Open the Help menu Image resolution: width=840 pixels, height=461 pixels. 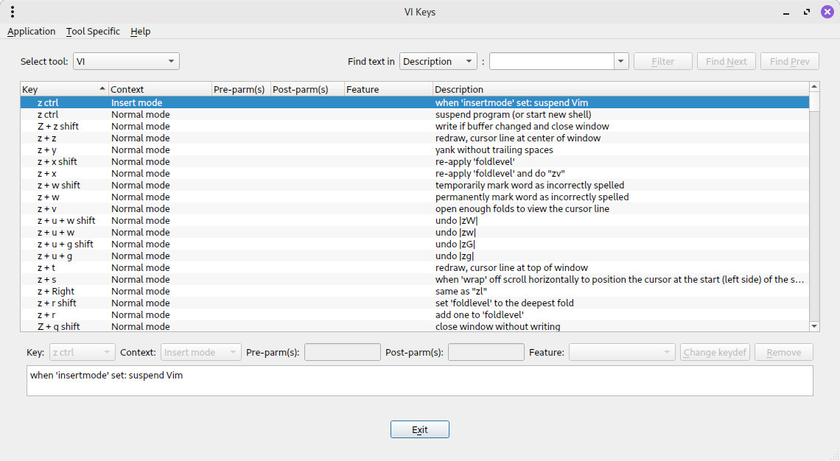pyautogui.click(x=140, y=31)
